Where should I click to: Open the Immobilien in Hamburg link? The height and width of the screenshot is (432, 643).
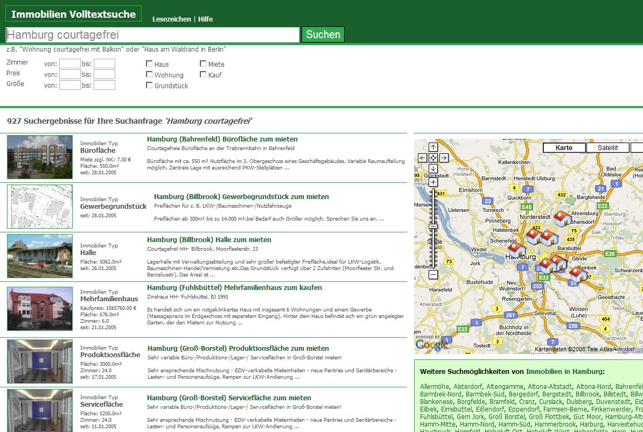click(564, 372)
